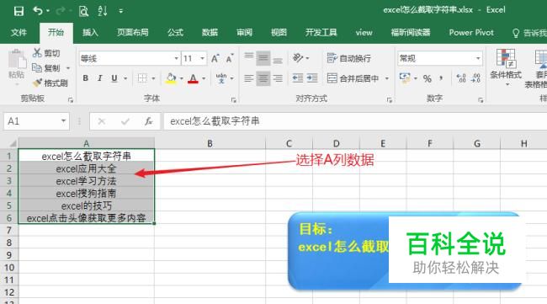The image size is (547, 304).
Task: Switch to the 视图 ribbon tab
Action: tap(279, 33)
